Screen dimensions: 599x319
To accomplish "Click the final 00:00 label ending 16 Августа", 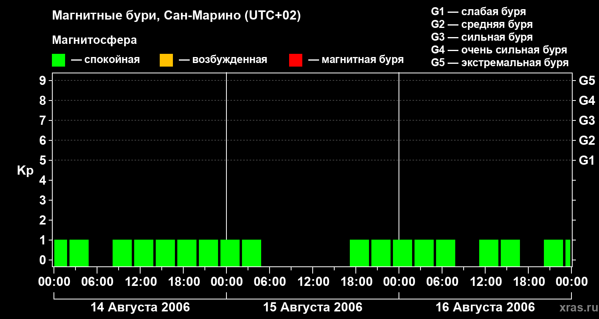I will tap(571, 282).
